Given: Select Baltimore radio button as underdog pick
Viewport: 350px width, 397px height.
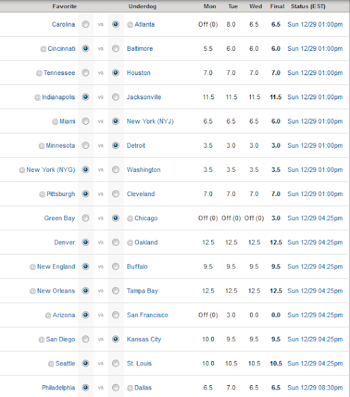Looking at the screenshot, I should coord(116,48).
